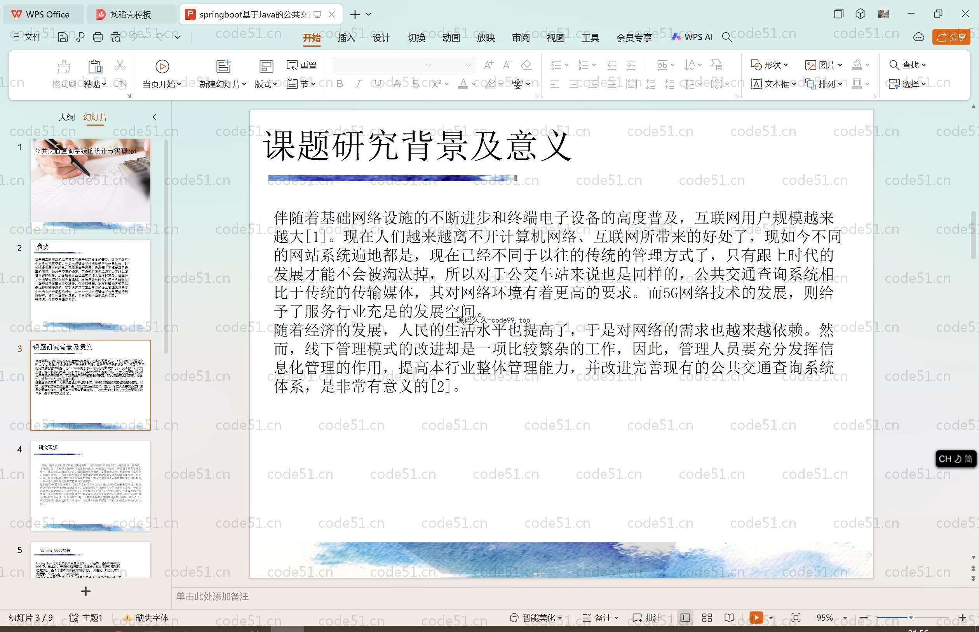Click the Reset (重置) button

tap(302, 65)
